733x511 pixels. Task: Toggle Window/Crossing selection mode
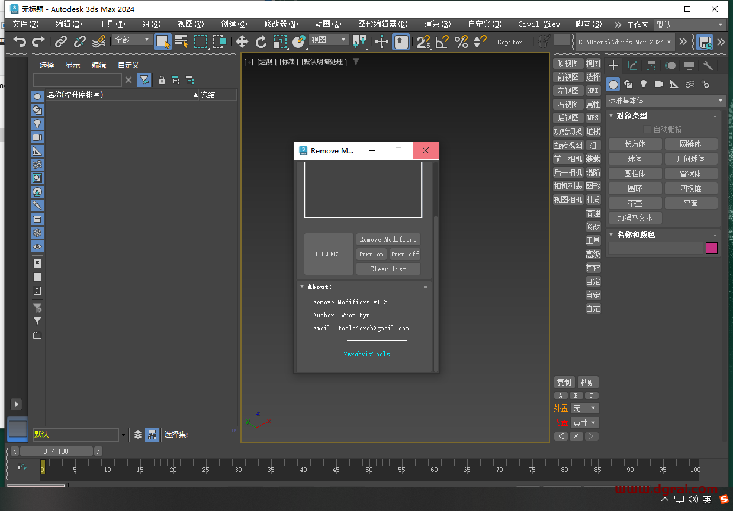click(220, 41)
